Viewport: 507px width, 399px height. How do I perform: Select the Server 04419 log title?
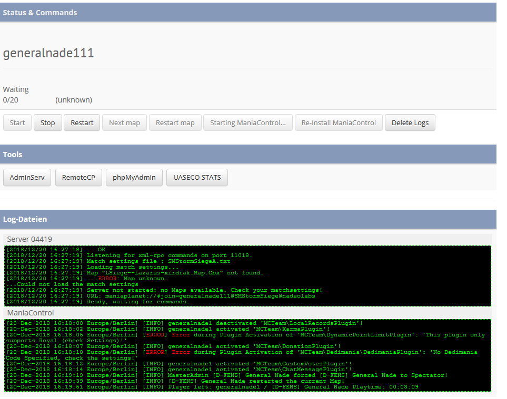[x=29, y=239]
